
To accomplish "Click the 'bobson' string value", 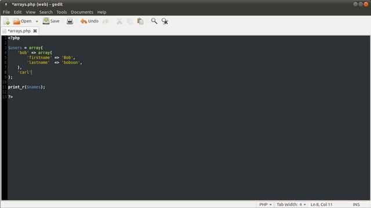I will 71,62.
